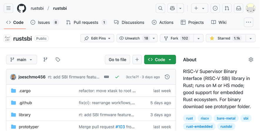Click the GitHub logo home icon

(x=21, y=8)
